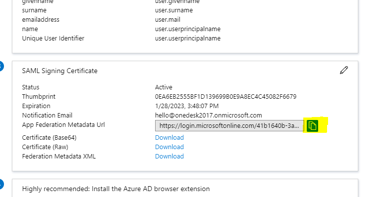Screen dimensions: 390x197
Task: Select the step 3 circle badge
Action: 1,66
